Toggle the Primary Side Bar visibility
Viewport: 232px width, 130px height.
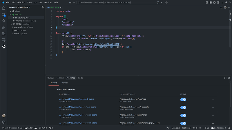[x=211, y=3]
